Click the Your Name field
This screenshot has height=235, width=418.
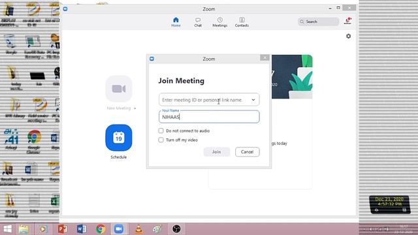point(209,117)
